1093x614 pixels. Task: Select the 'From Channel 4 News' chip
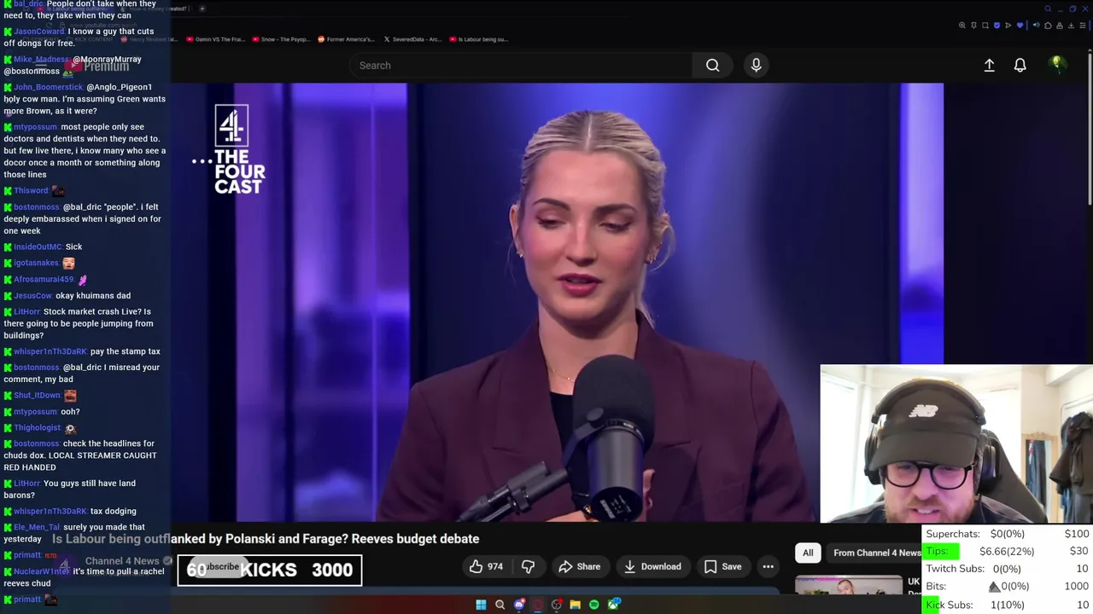[x=877, y=553]
